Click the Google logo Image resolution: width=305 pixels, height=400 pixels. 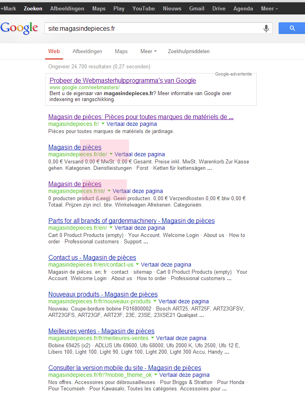pos(19,28)
